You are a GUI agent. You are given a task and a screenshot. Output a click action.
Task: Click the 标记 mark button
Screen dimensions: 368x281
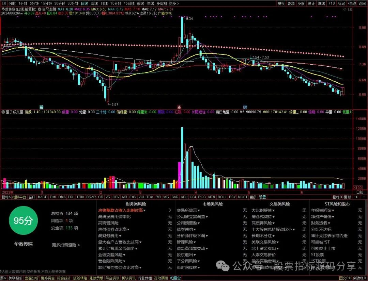coord(341,3)
